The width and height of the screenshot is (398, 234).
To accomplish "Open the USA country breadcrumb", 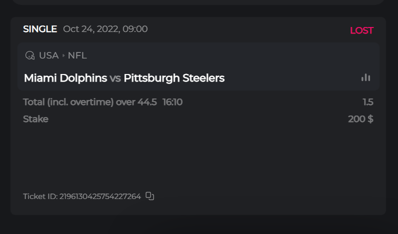I will (49, 55).
